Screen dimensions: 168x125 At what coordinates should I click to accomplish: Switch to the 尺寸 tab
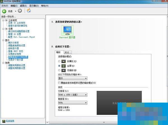[68, 53]
